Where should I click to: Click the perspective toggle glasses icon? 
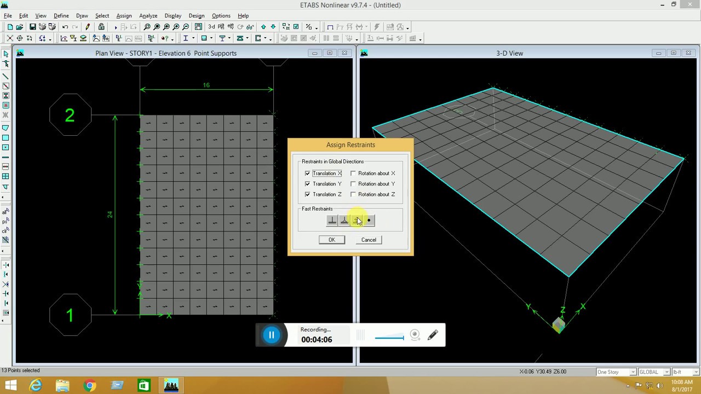coord(250,27)
